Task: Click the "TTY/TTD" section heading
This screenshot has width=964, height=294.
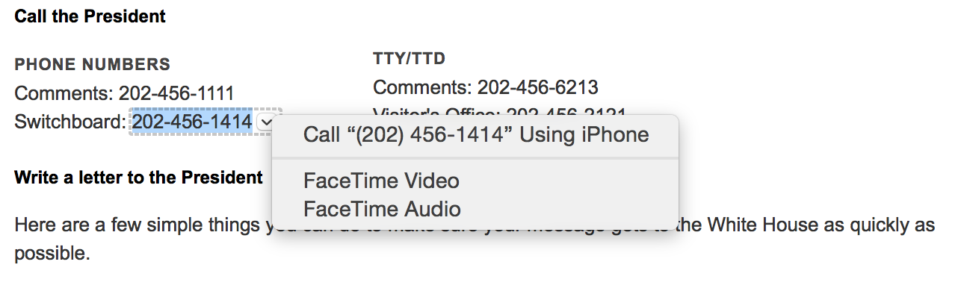Action: tap(410, 59)
